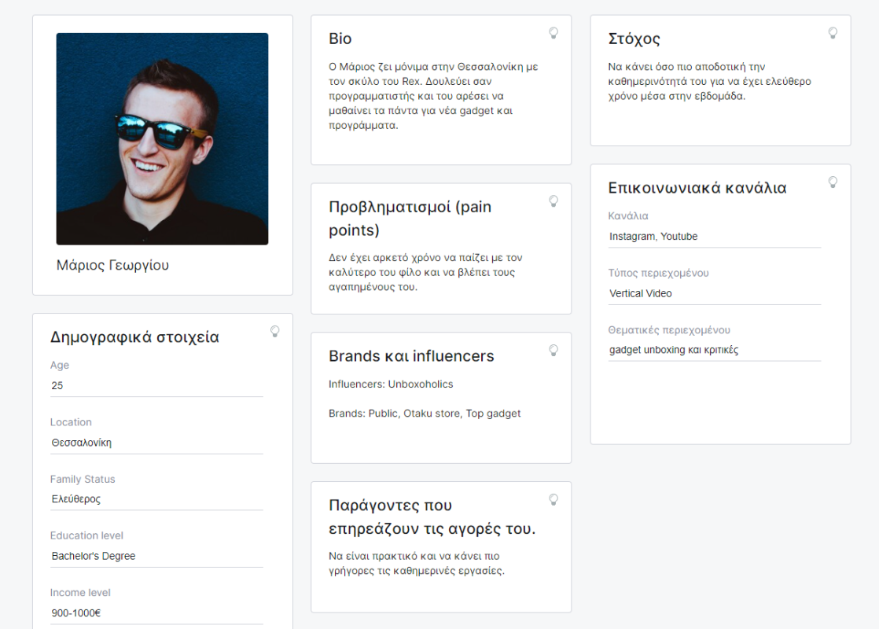Click the name Μάριος Γεωργίου
This screenshot has width=879, height=629.
tap(112, 265)
